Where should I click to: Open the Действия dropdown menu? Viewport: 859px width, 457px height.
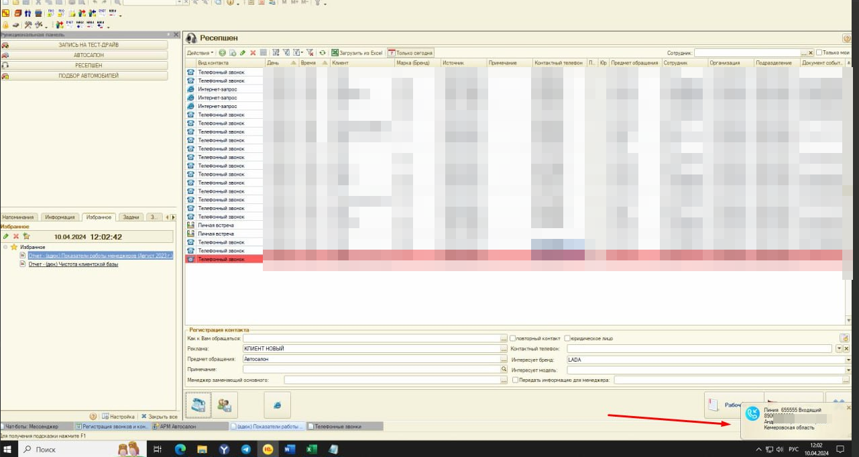pos(200,52)
